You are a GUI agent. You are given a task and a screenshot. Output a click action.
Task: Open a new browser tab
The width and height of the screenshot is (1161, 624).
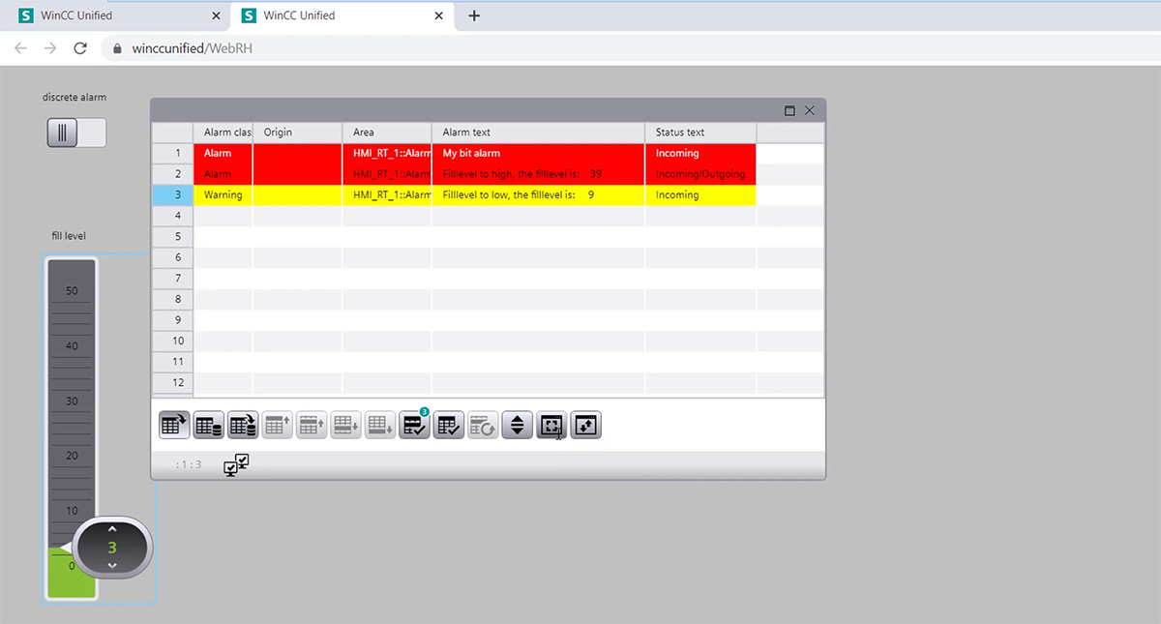[x=474, y=15]
